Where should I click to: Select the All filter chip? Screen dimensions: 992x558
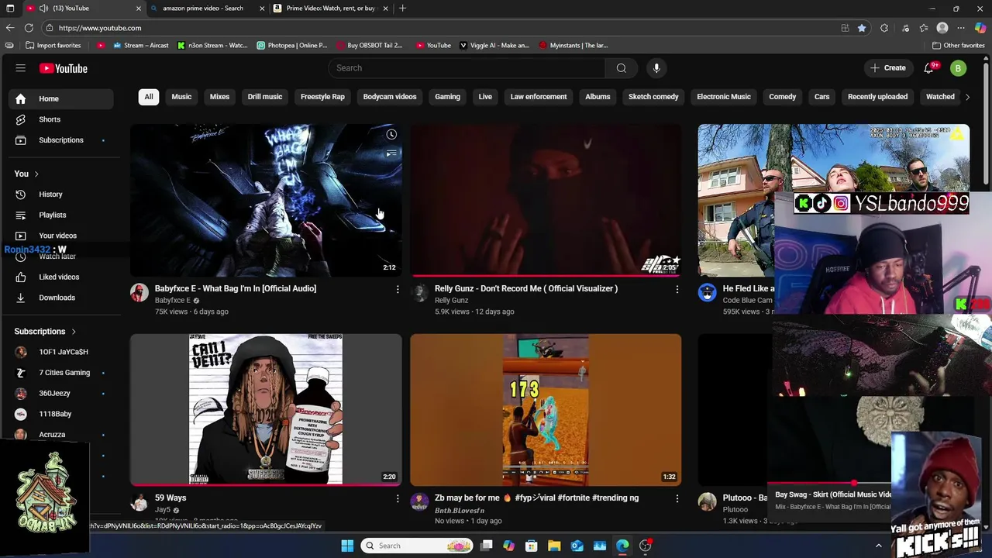click(x=149, y=97)
